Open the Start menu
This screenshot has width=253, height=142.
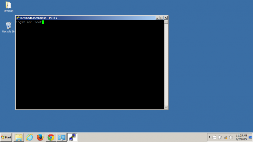tap(6, 137)
